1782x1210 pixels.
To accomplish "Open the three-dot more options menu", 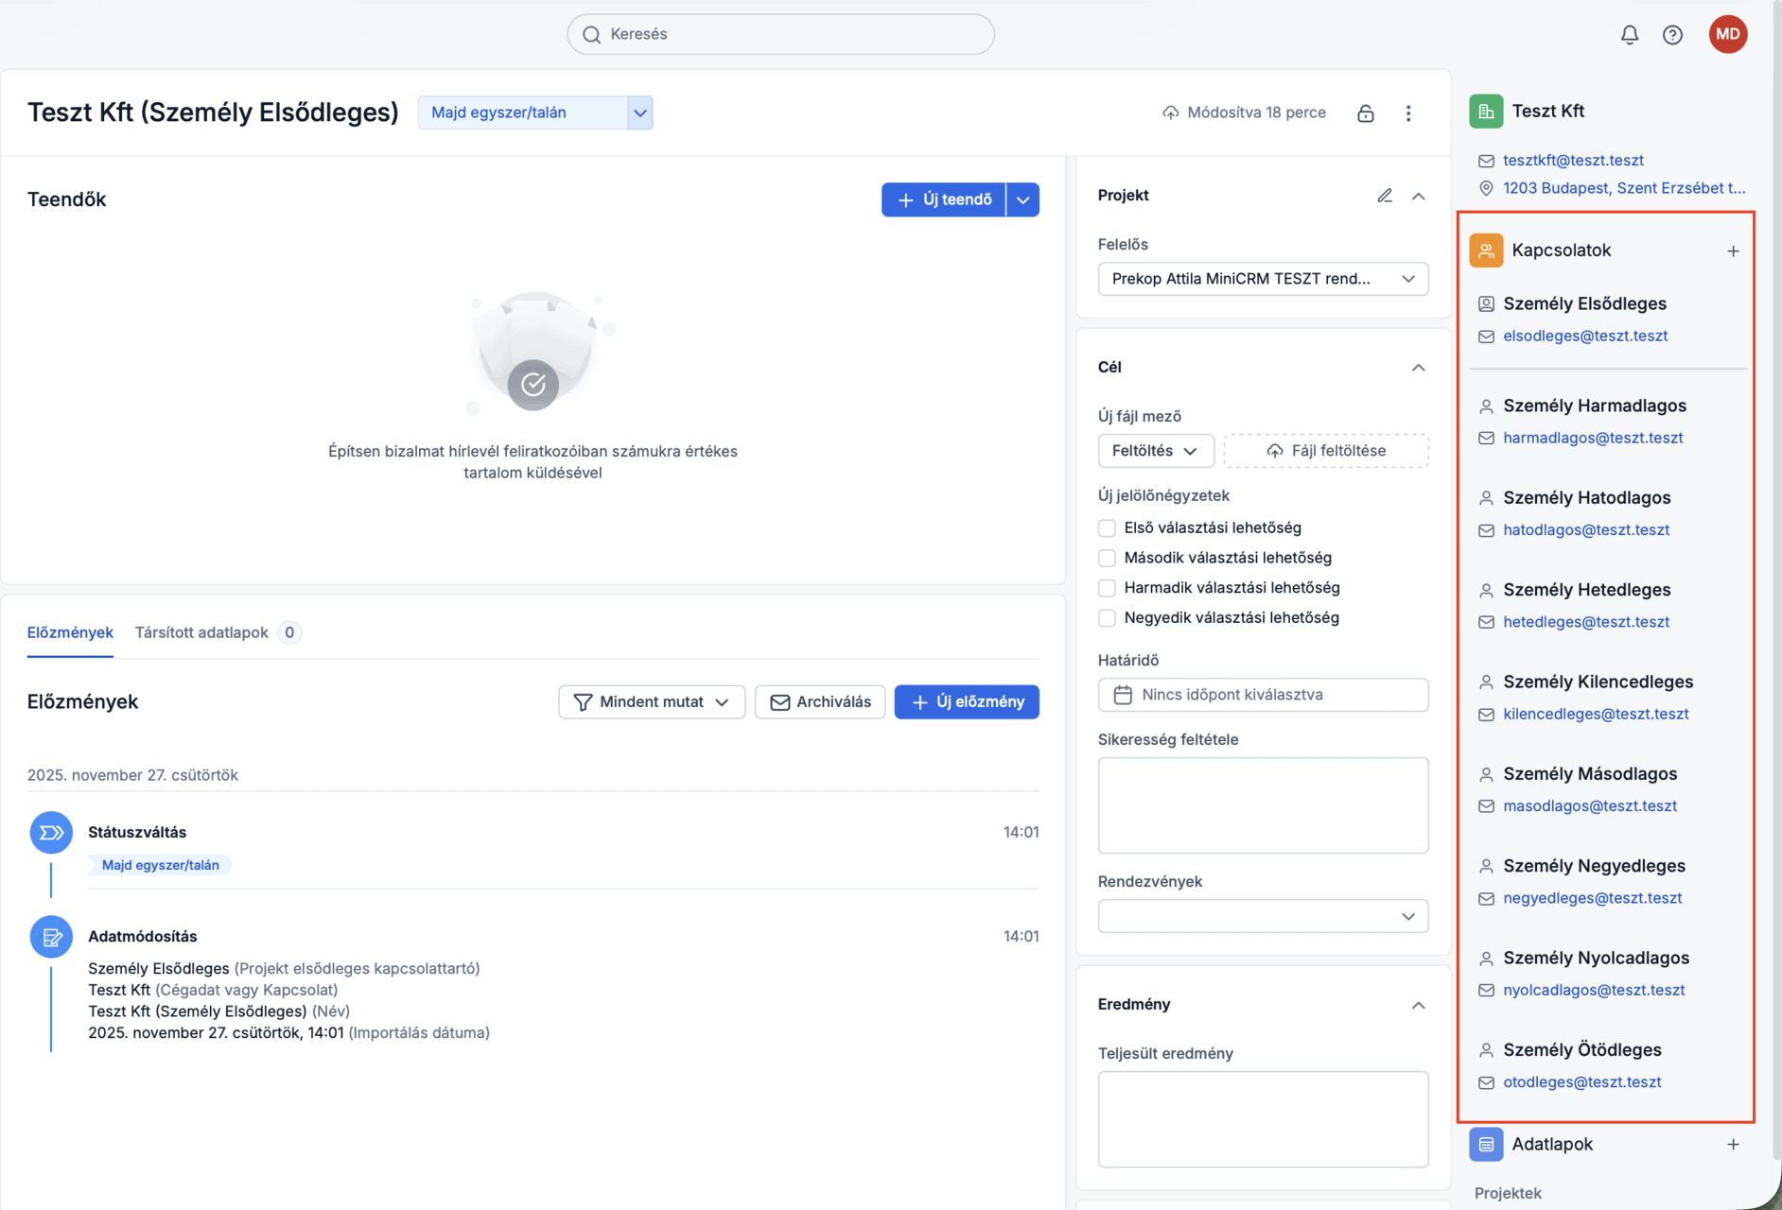I will 1408,113.
